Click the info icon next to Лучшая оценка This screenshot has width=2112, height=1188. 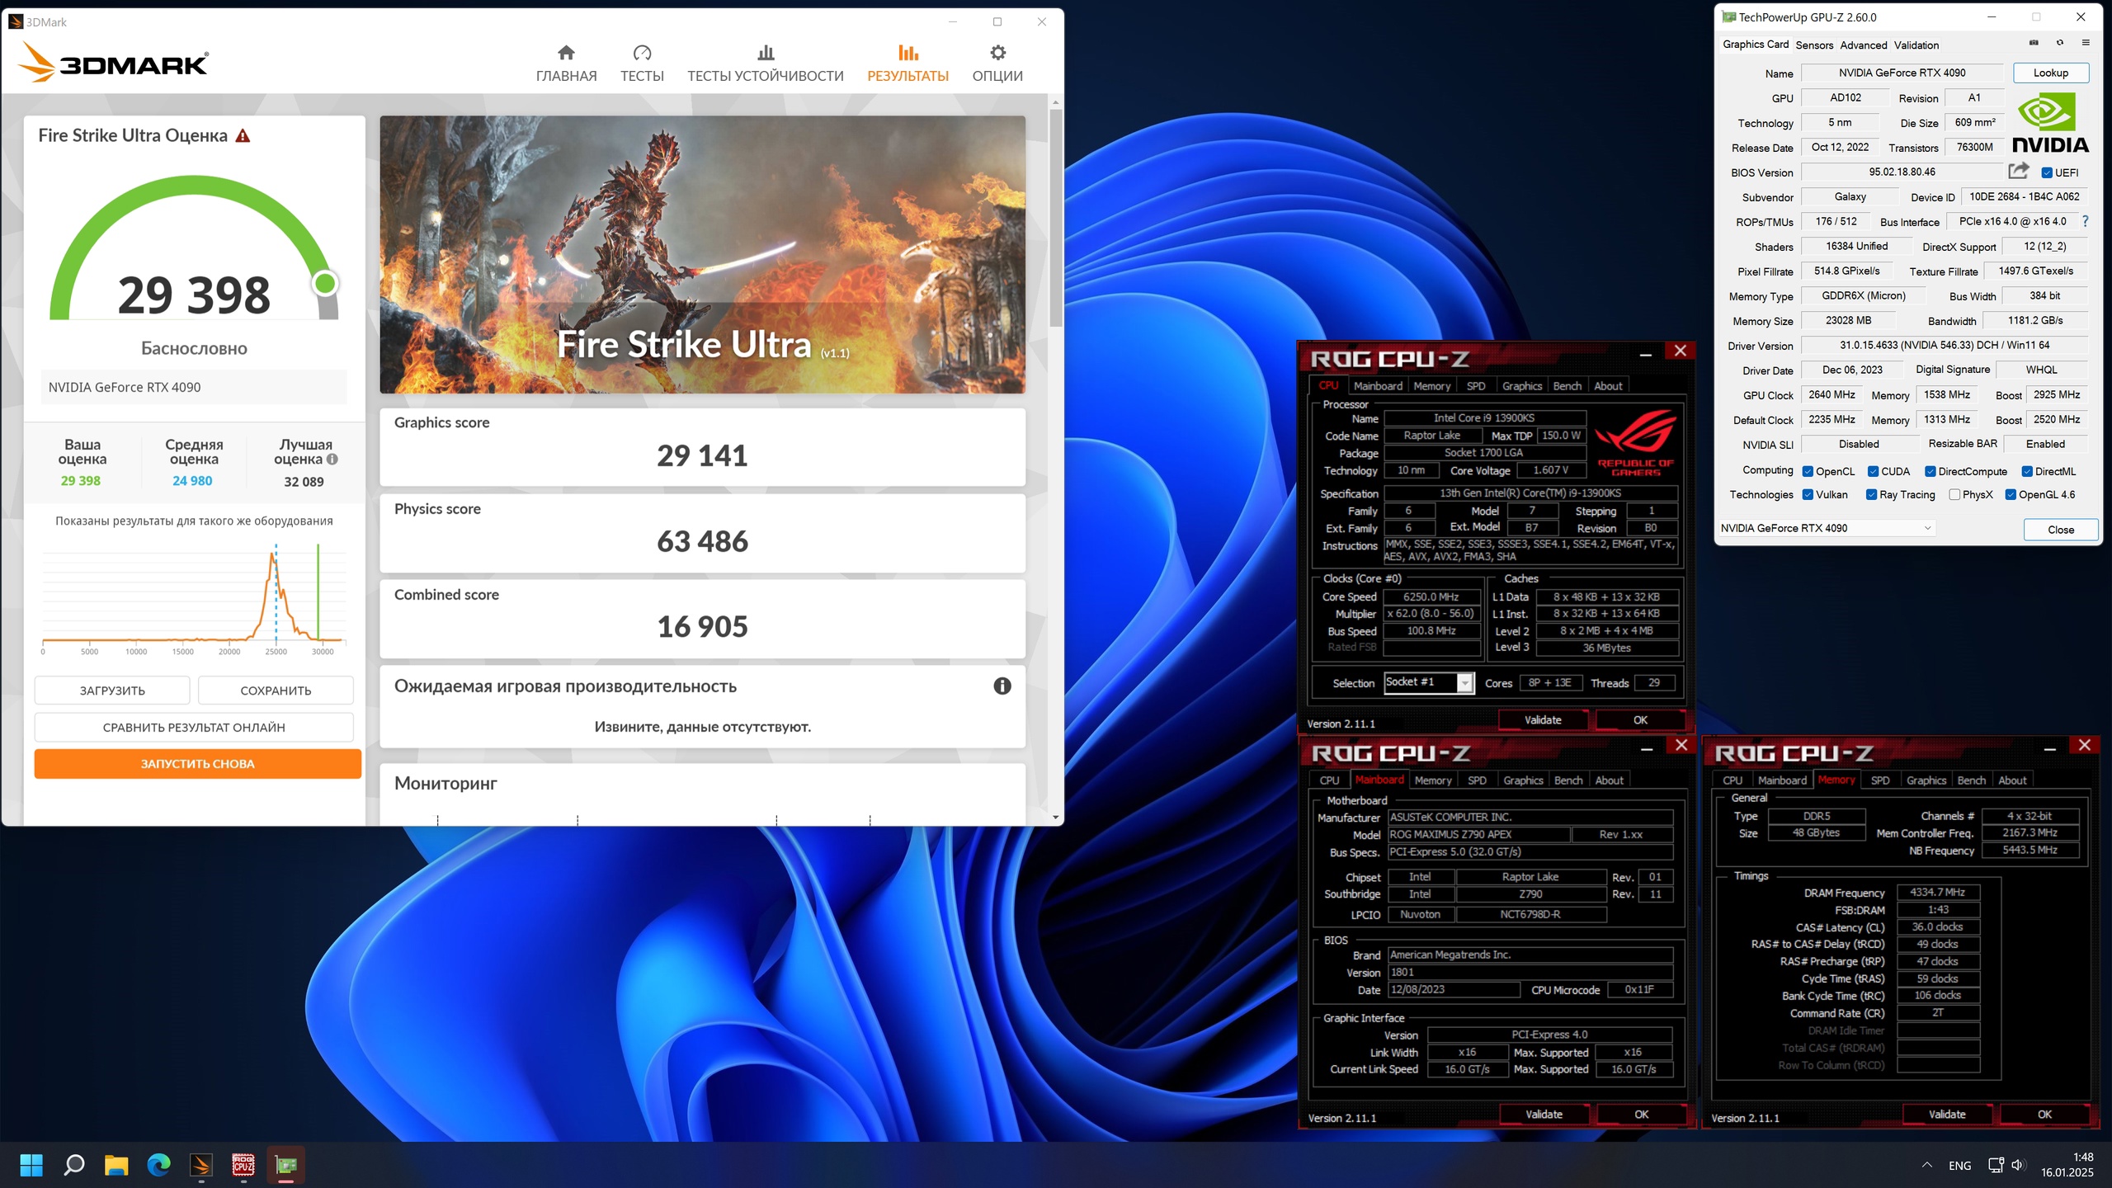(x=332, y=460)
